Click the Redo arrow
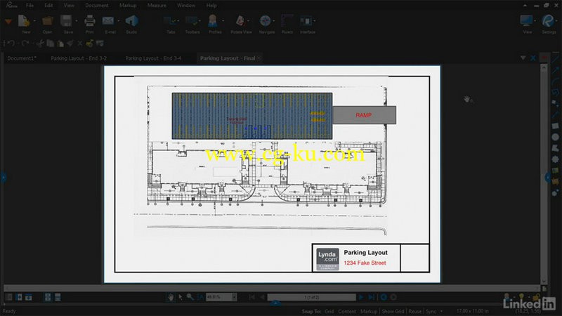The width and height of the screenshot is (562, 316). click(x=25, y=44)
